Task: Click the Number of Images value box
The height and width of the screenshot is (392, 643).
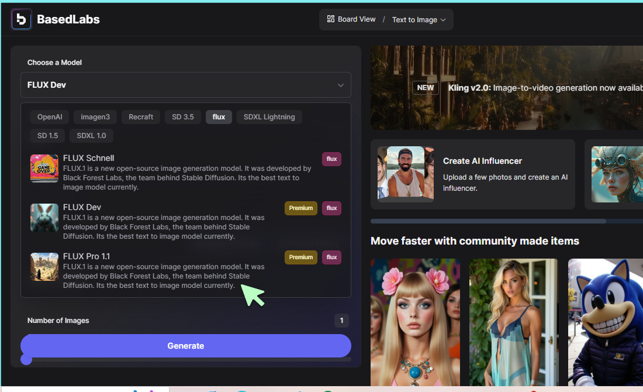Action: click(x=341, y=321)
